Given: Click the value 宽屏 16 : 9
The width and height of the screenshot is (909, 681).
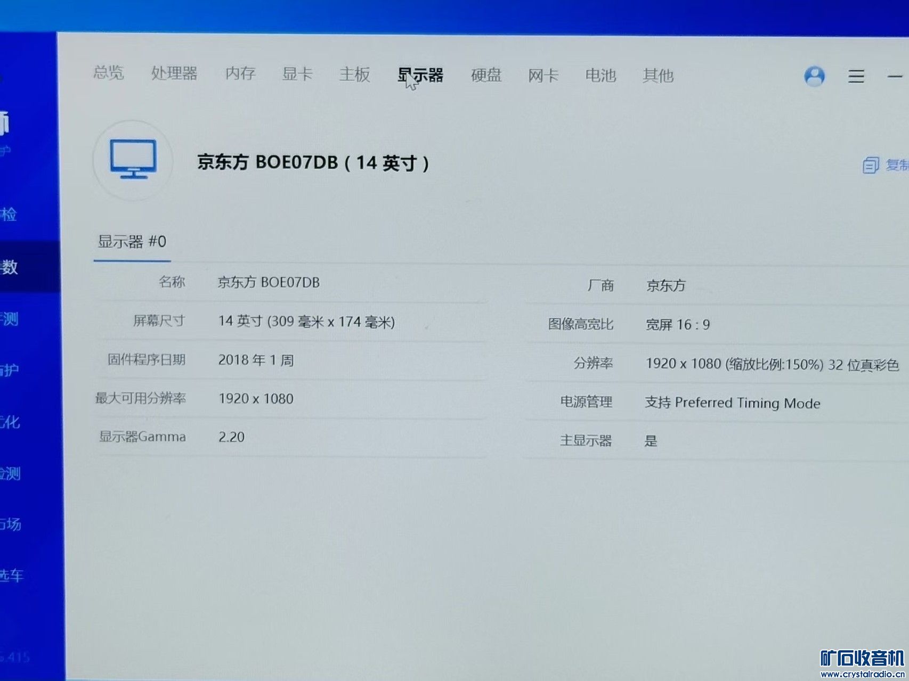Looking at the screenshot, I should pos(678,324).
